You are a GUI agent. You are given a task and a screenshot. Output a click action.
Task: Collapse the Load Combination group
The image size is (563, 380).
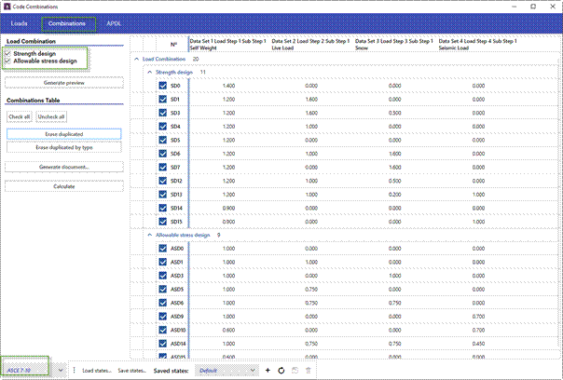click(136, 59)
